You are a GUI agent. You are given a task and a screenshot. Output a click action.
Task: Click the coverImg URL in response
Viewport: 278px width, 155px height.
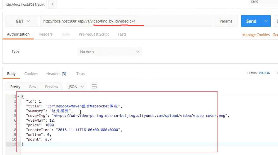tap(139, 116)
